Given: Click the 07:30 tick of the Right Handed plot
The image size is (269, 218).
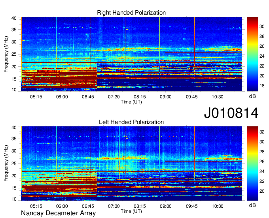Looking at the screenshot, I should click(x=114, y=97).
